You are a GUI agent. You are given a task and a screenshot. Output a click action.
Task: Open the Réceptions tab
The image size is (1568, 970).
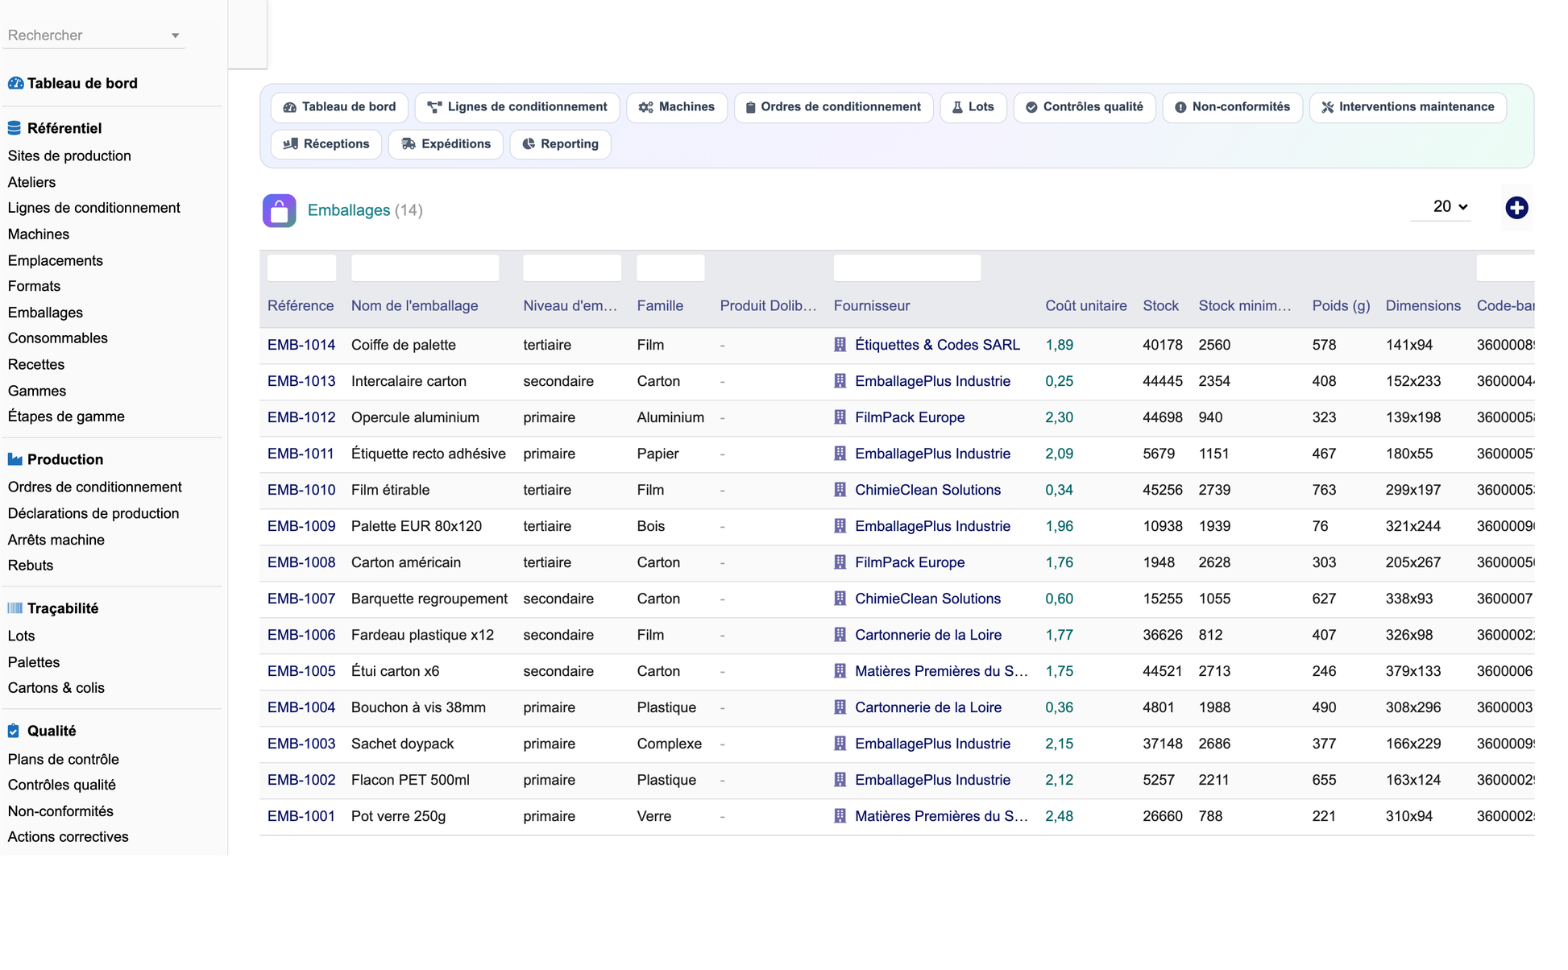326,144
